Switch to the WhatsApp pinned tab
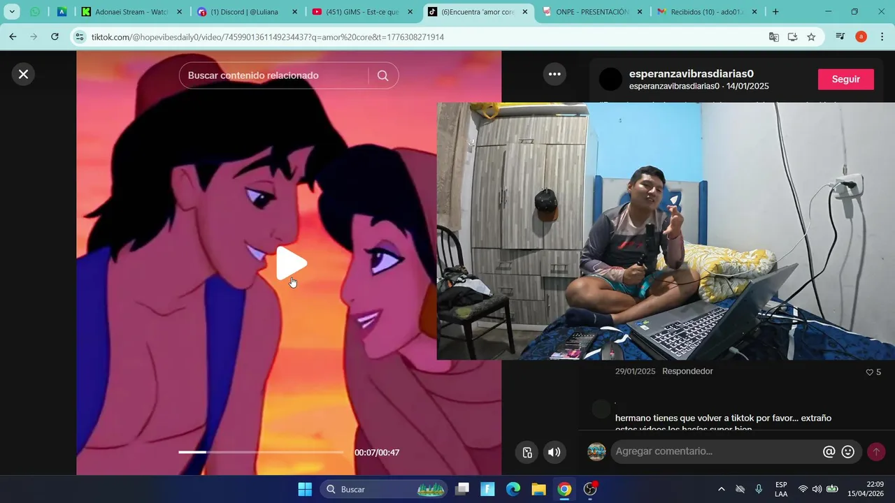The width and height of the screenshot is (895, 503). (35, 12)
